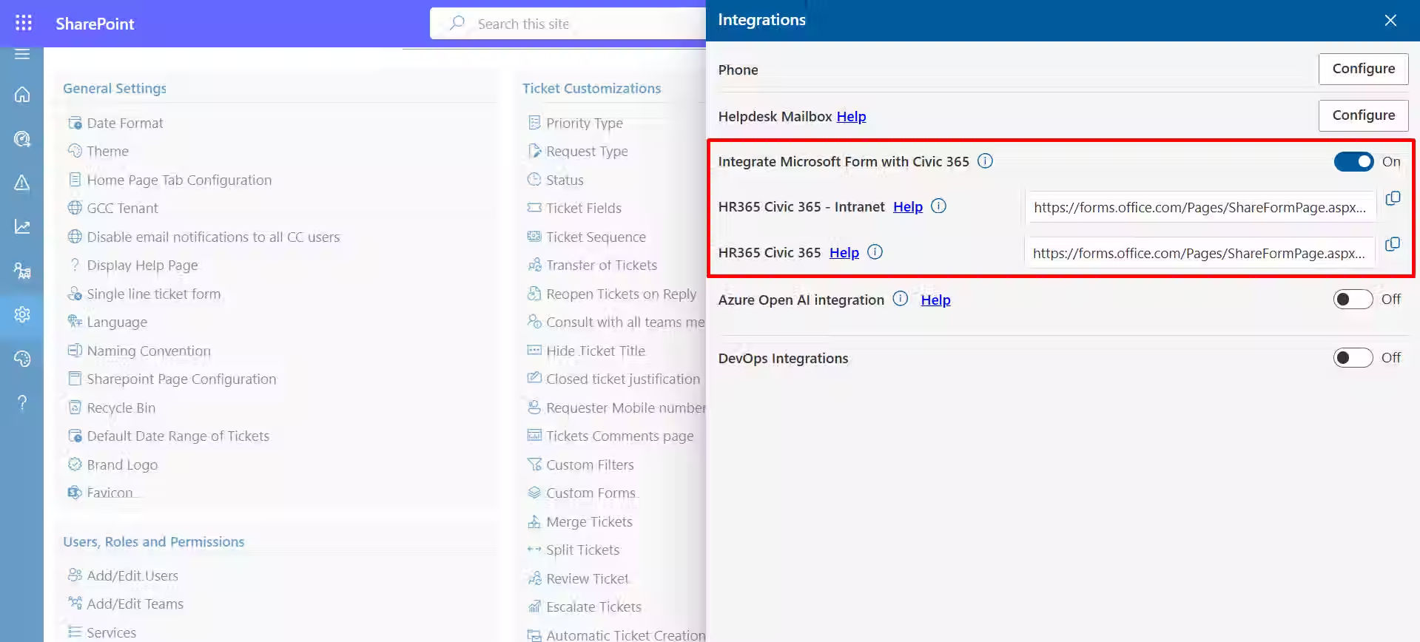Open Favicon setting
This screenshot has width=1420, height=642.
pyautogui.click(x=110, y=493)
